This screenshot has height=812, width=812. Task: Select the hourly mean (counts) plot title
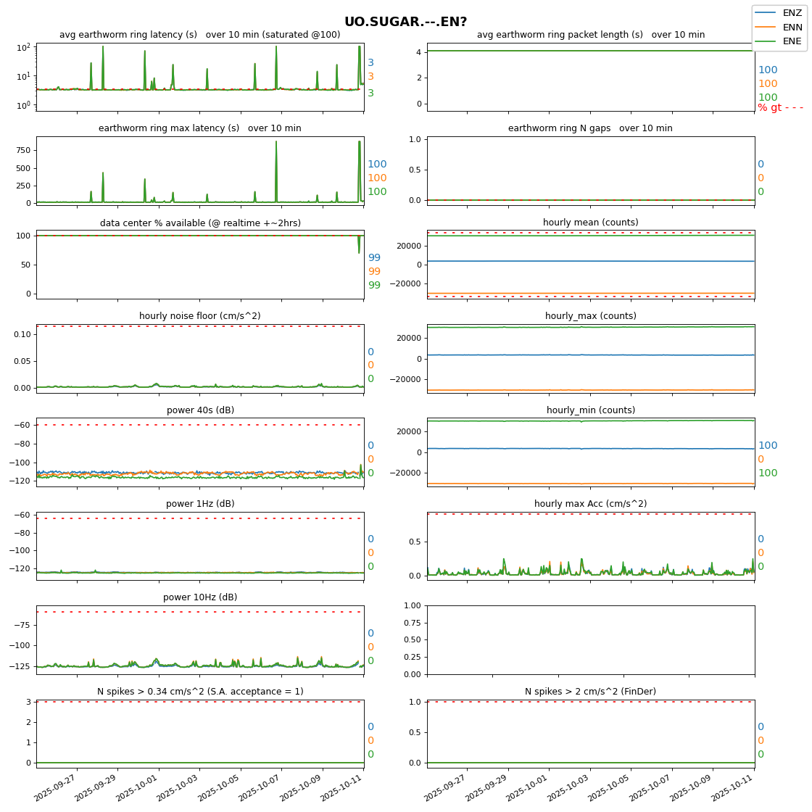tap(590, 223)
